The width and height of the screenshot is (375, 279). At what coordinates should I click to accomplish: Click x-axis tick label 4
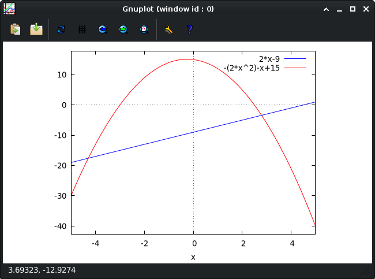tap(292, 244)
